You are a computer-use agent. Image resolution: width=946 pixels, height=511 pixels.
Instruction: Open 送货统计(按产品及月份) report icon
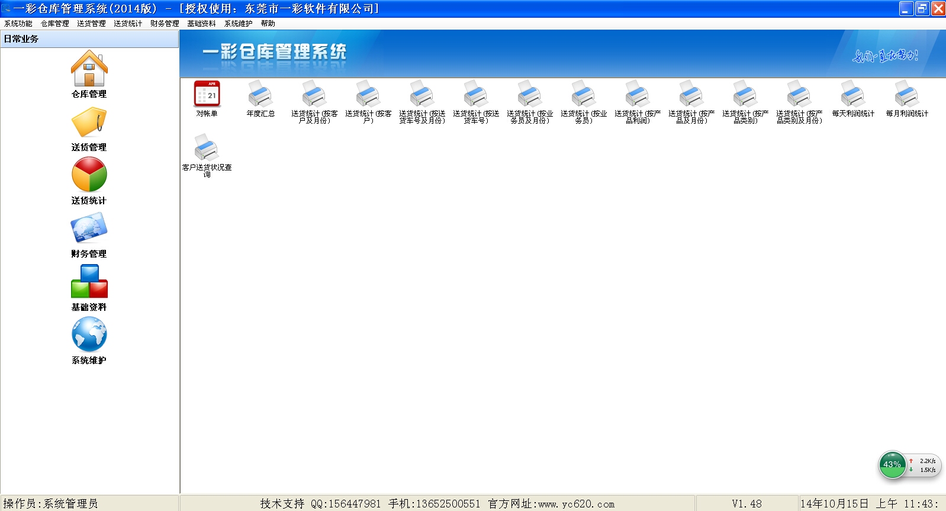[x=691, y=94]
